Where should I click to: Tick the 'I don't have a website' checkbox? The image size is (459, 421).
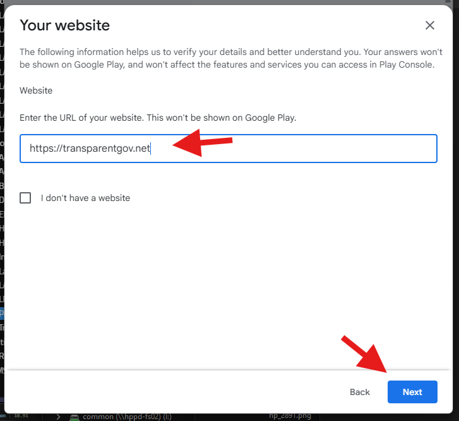pyautogui.click(x=25, y=198)
